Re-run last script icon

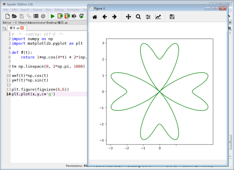point(81,16)
